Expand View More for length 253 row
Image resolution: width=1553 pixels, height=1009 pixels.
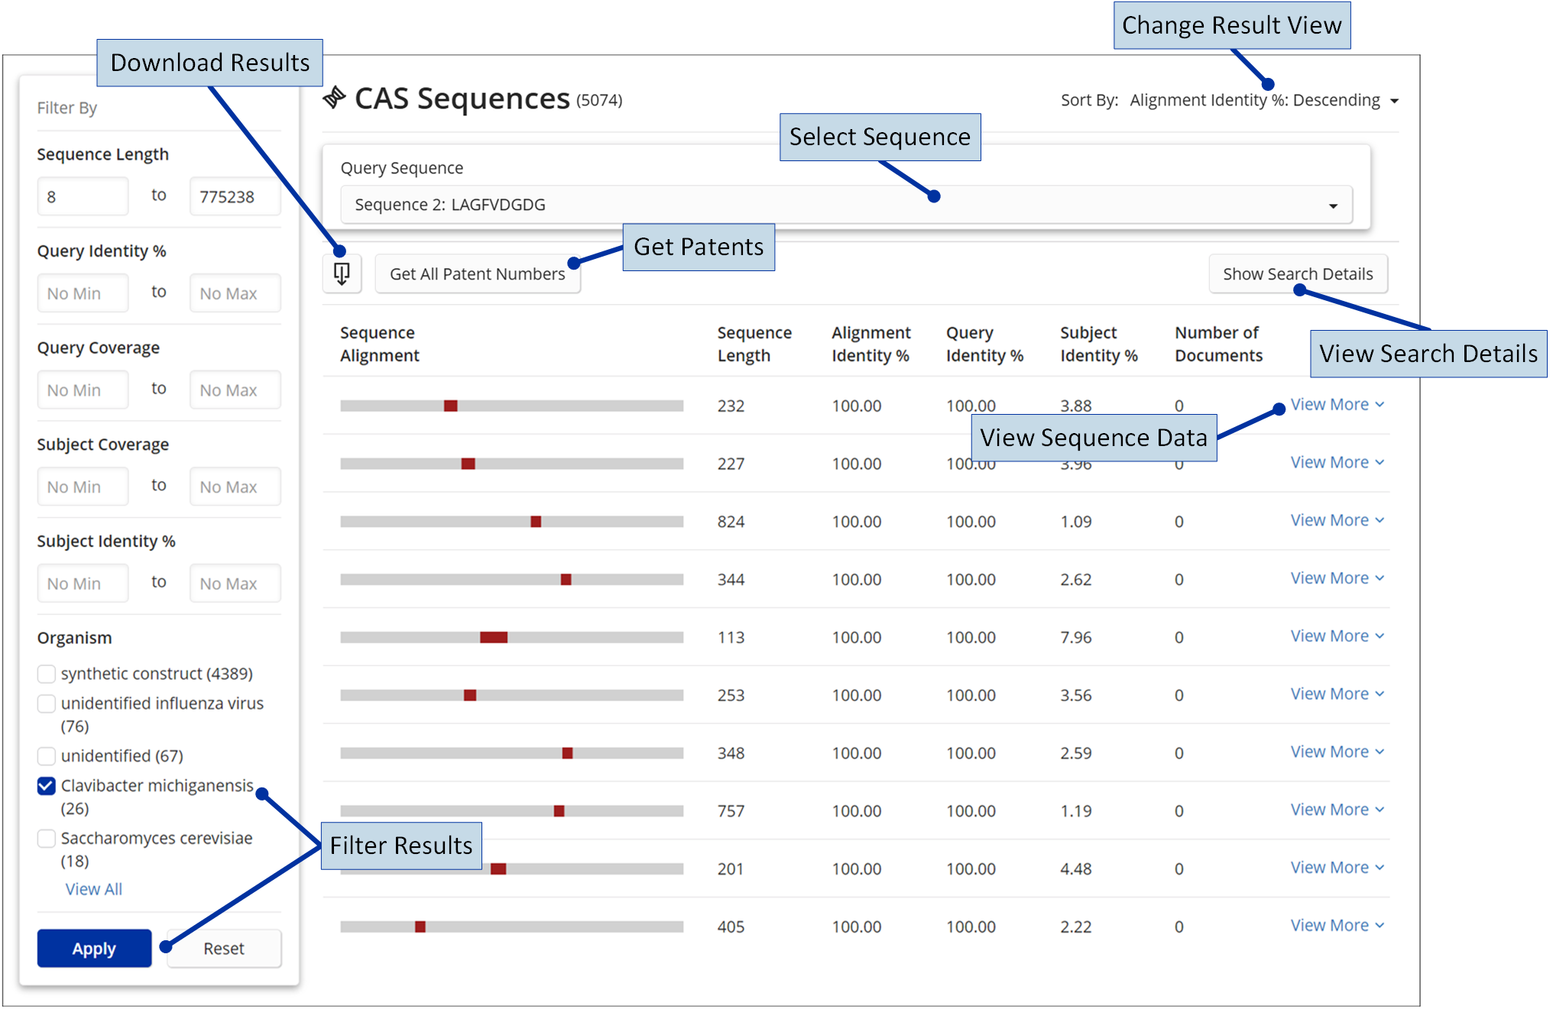(1337, 694)
